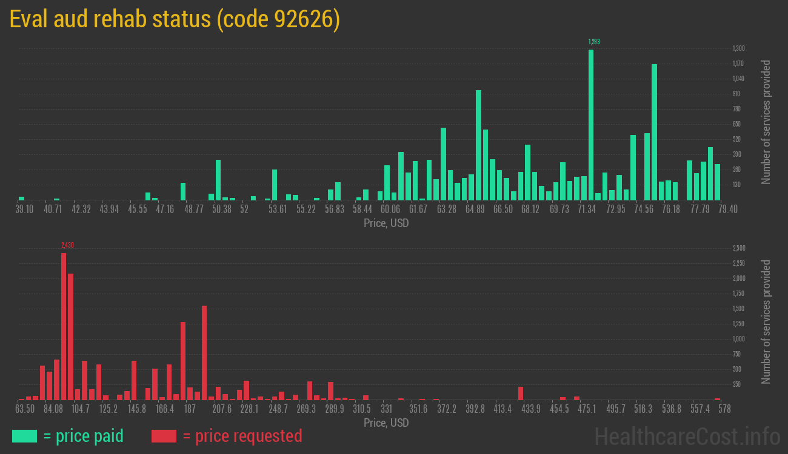Click the 2,500 y-axis tick label
The image size is (788, 454).
(738, 248)
